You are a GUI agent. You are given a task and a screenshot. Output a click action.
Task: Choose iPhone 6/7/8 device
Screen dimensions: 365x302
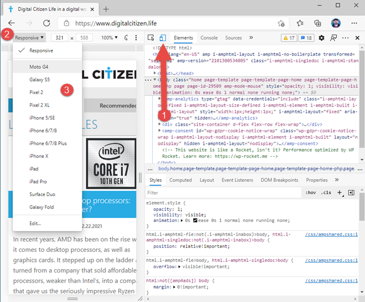47,131
